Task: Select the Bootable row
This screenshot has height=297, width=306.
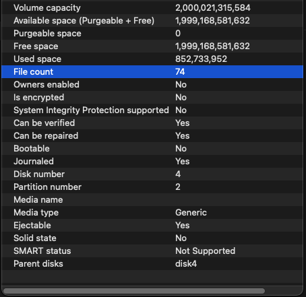Action: (152, 149)
